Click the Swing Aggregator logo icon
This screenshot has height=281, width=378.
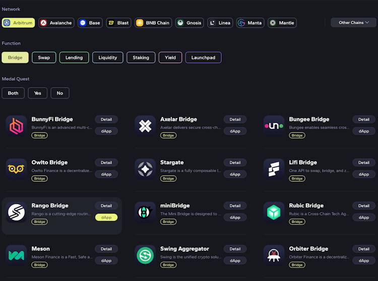(x=145, y=255)
